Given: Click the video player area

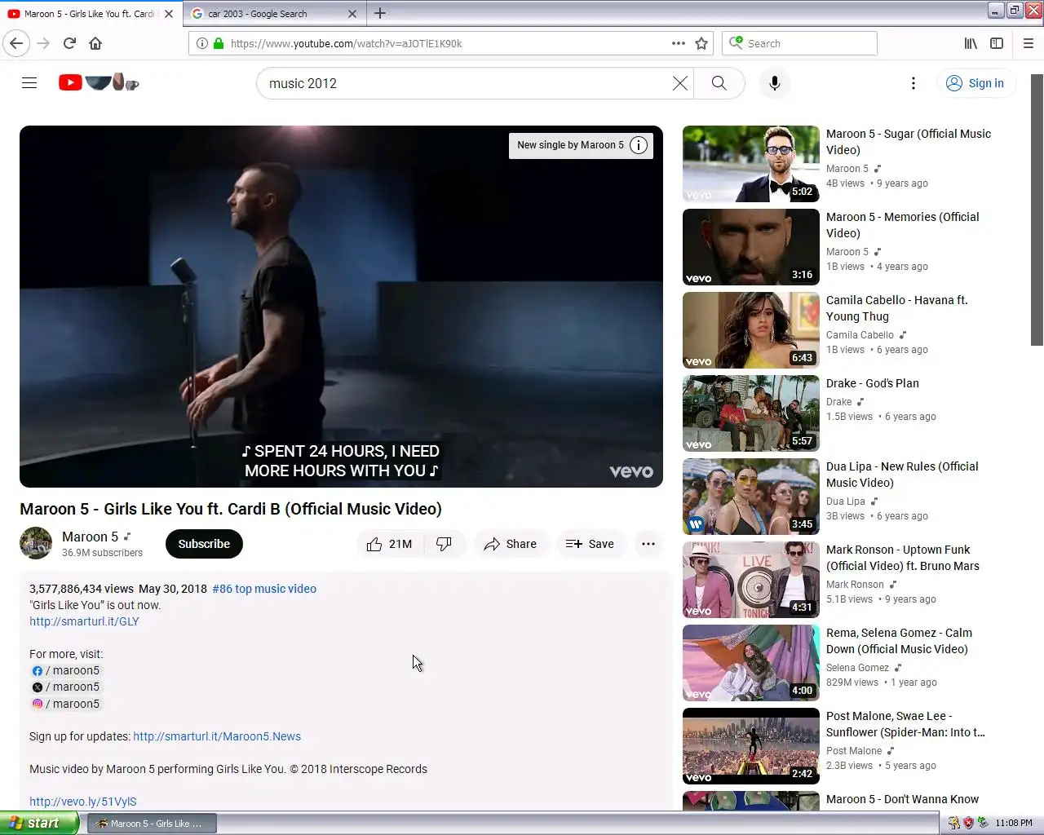Looking at the screenshot, I should [x=341, y=307].
